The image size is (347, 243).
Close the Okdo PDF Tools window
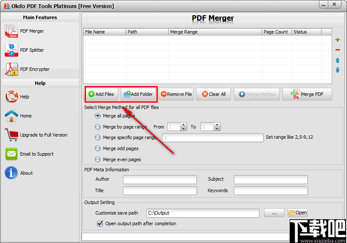(x=334, y=4)
